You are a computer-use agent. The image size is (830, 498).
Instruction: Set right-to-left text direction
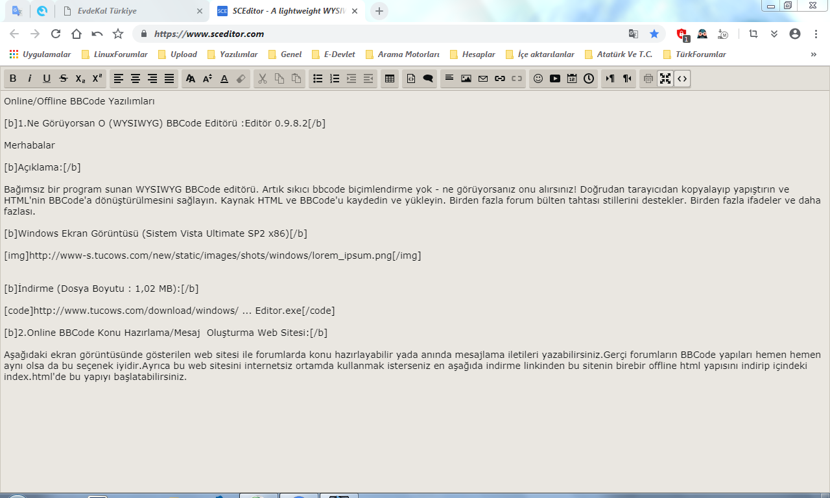click(x=627, y=78)
